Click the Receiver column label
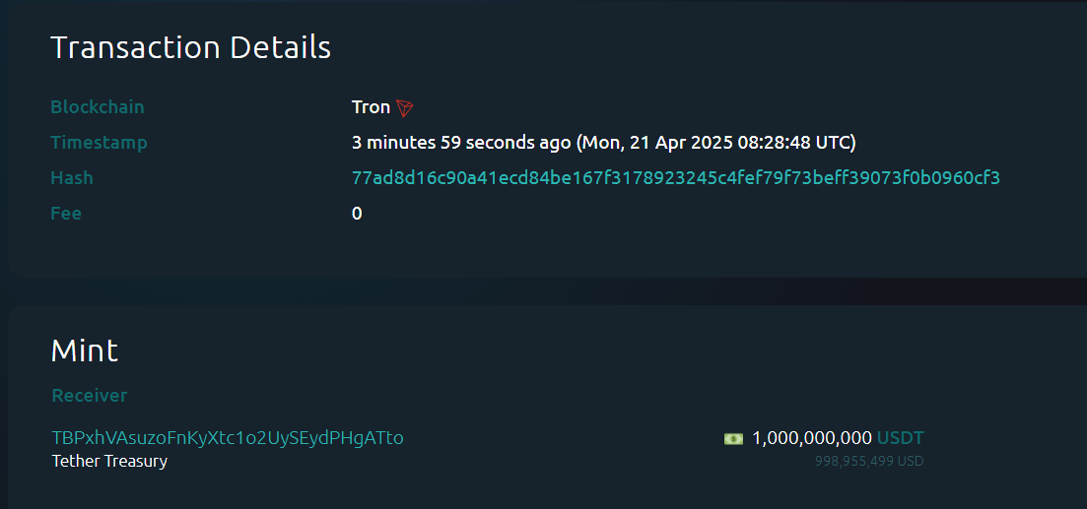The height and width of the screenshot is (509, 1087). point(90,396)
